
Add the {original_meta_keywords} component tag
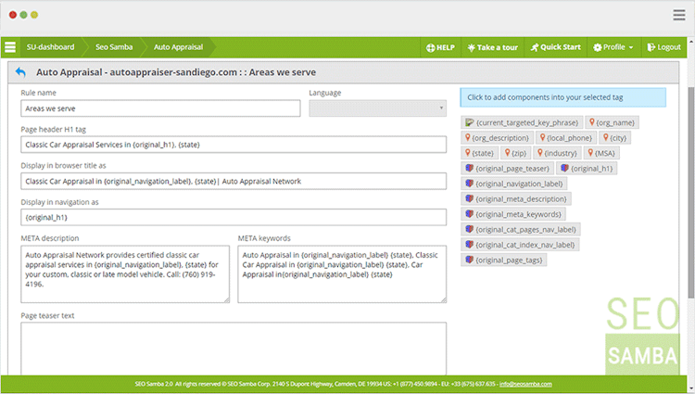(x=513, y=214)
